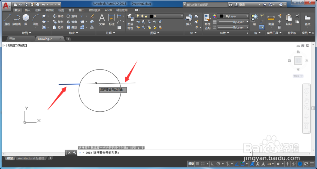Open the Insert (插入) ribbon tab

(28, 10)
